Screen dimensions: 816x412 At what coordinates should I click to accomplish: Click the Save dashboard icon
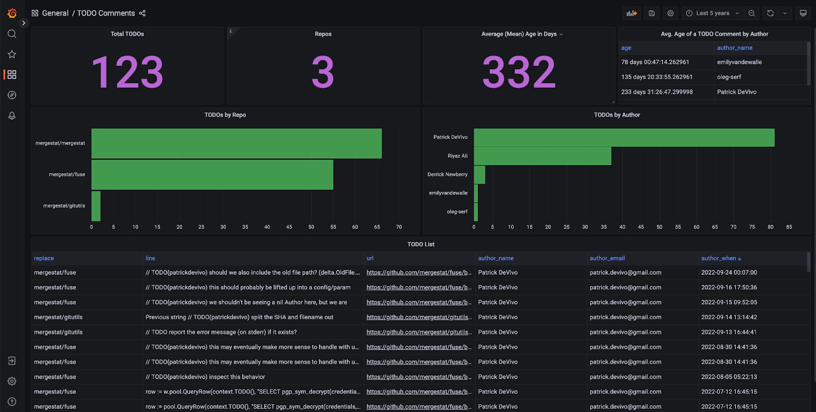click(x=652, y=13)
